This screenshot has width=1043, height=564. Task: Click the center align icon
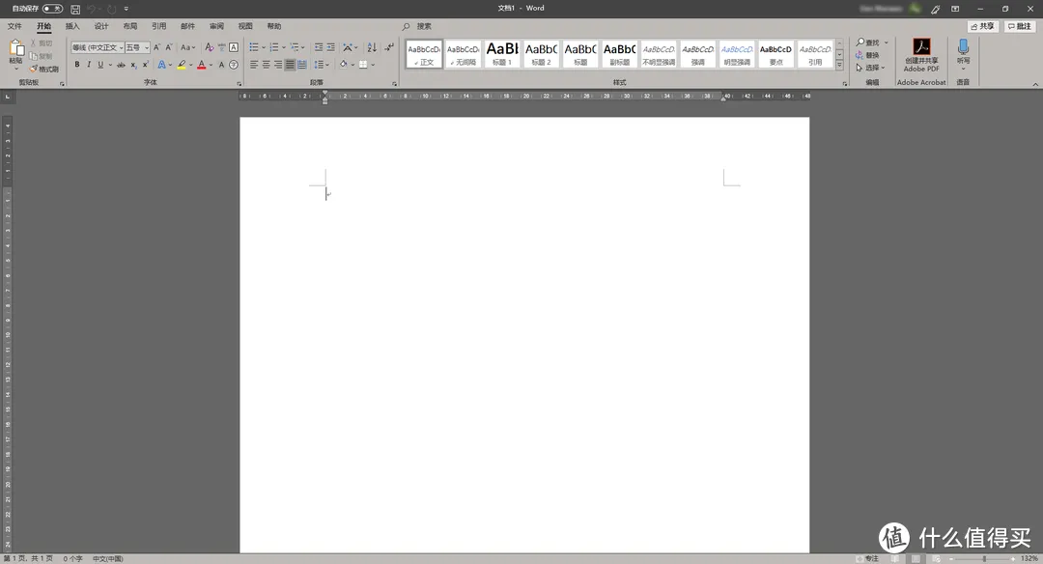point(267,65)
